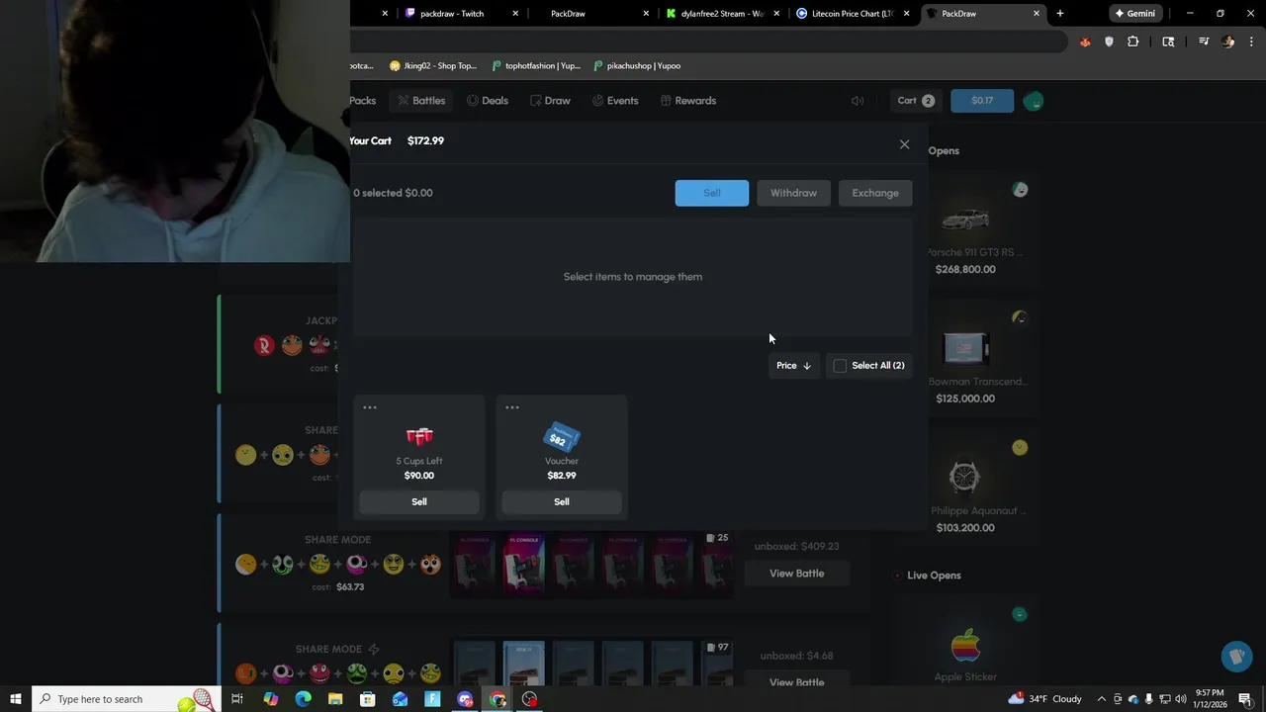This screenshot has width=1266, height=712.
Task: Click the Withdraw button
Action: [x=793, y=193]
